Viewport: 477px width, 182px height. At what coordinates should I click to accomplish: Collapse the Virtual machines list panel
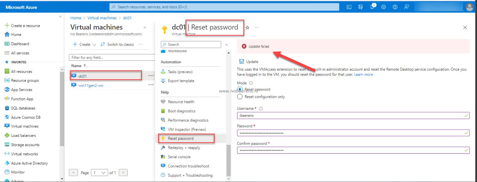coord(145,28)
